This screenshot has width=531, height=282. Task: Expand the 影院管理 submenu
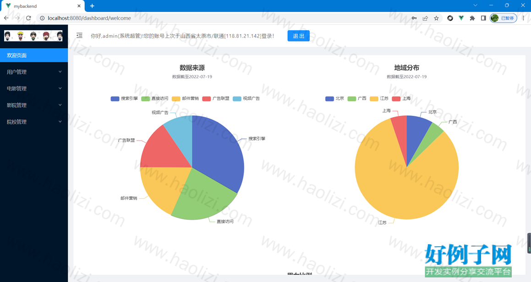tap(34, 105)
